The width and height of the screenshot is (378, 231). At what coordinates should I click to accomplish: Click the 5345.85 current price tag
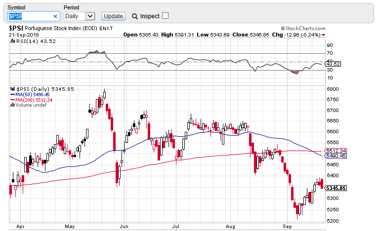pyautogui.click(x=336, y=188)
